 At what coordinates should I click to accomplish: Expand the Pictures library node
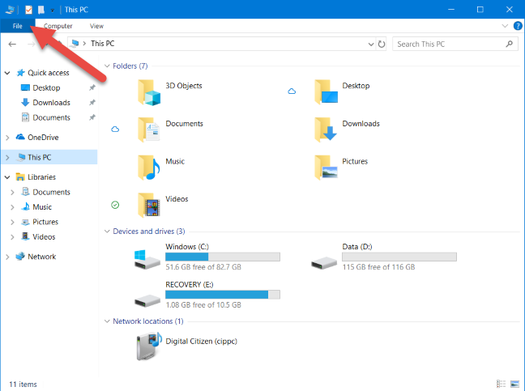click(x=12, y=222)
